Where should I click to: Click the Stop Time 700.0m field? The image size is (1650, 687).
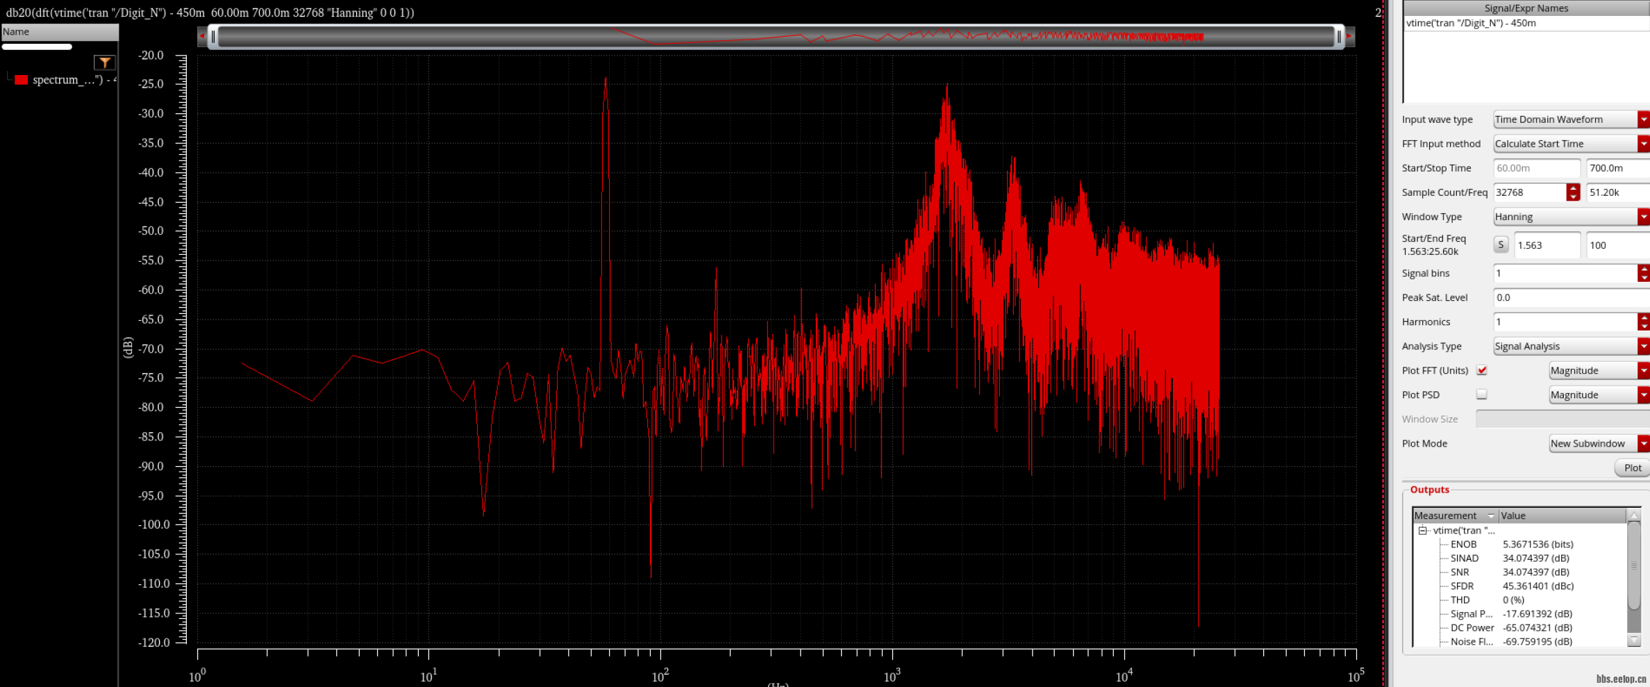point(1617,168)
